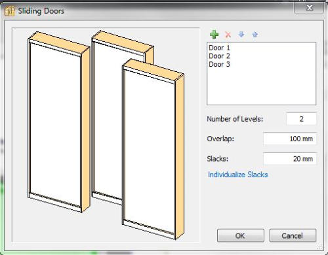Select Door 2 in the list
Image resolution: width=328 pixels, height=255 pixels.
click(x=219, y=56)
